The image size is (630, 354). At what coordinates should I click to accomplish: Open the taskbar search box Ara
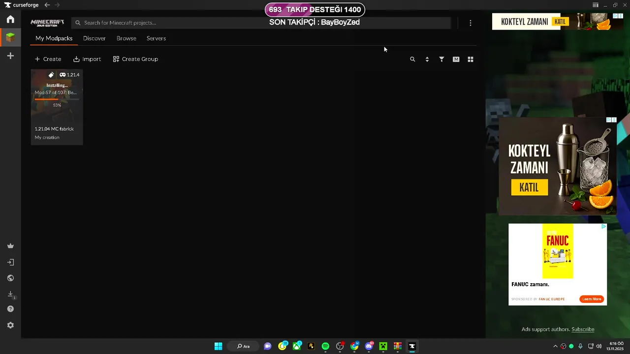coord(243,346)
